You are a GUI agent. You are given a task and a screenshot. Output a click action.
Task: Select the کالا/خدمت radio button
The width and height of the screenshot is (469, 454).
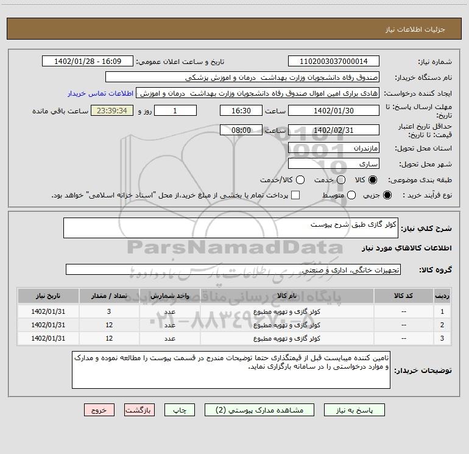tap(300, 180)
